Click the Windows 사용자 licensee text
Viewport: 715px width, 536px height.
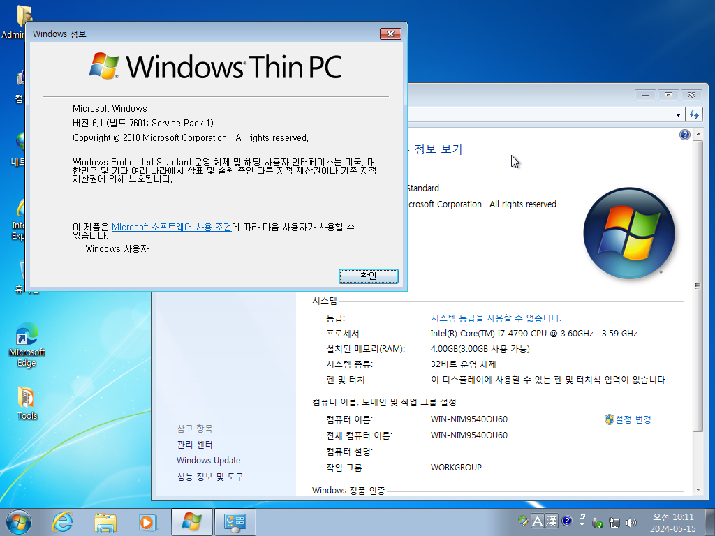click(117, 249)
